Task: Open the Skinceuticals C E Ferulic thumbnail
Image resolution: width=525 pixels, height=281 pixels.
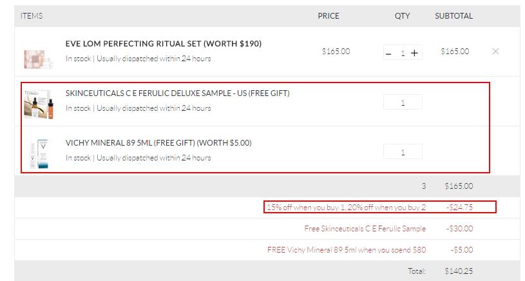Action: (x=37, y=103)
